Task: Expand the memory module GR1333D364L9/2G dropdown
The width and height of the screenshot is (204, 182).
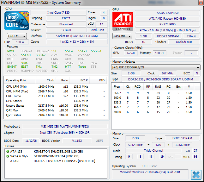Action: 156,67
